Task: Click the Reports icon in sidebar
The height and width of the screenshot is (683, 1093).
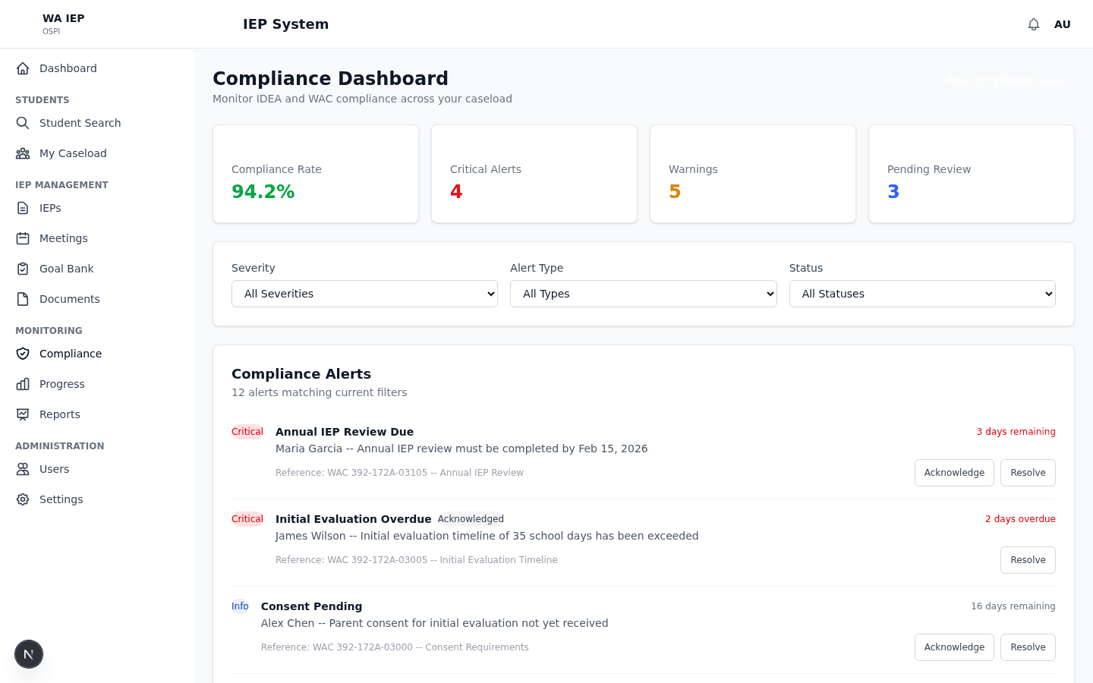Action: point(23,414)
